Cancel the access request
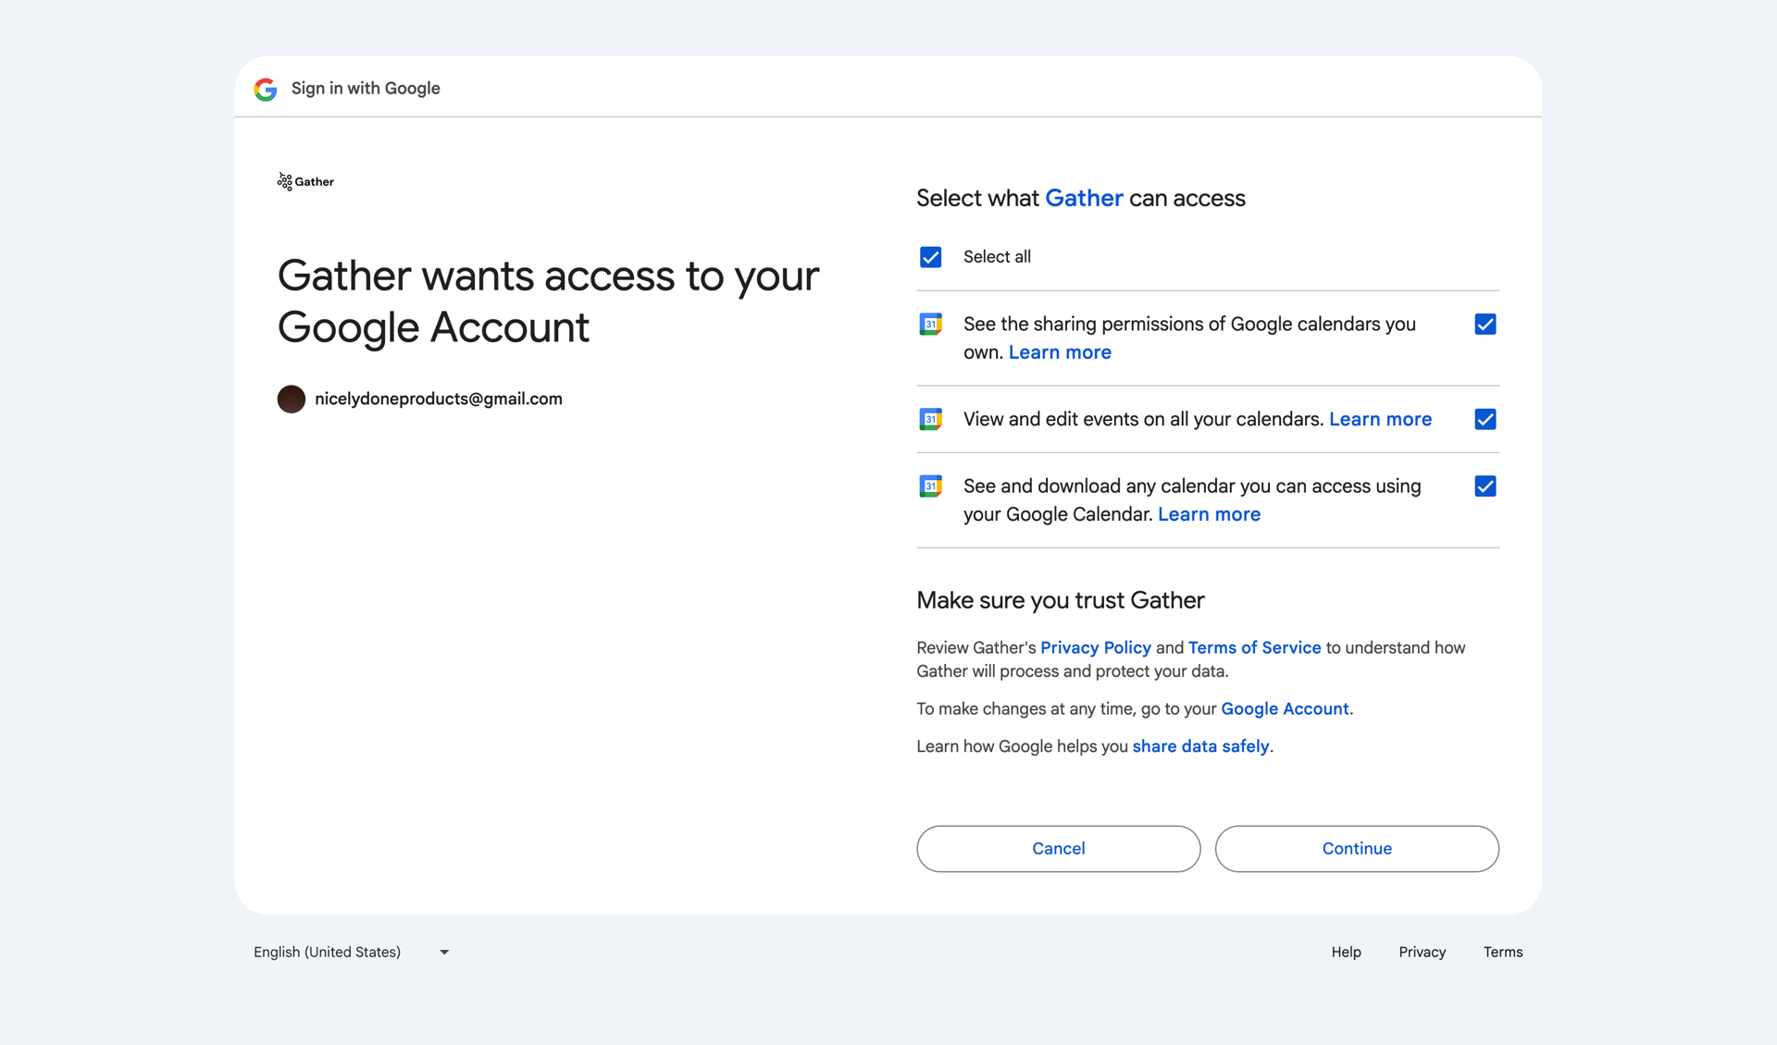 [x=1058, y=848]
